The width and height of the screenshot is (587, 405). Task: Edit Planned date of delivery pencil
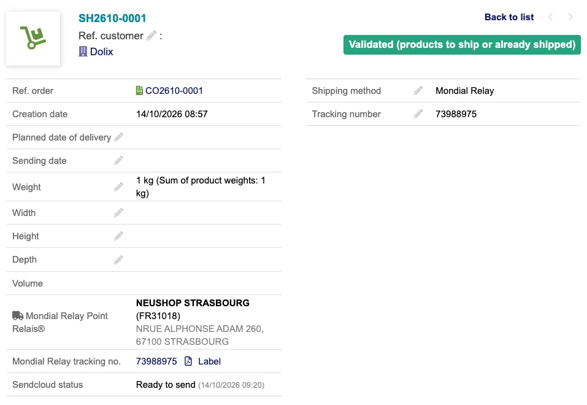[118, 137]
